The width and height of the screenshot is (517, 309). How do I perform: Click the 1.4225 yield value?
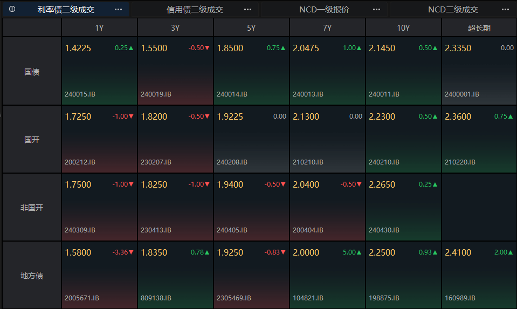[x=78, y=48]
